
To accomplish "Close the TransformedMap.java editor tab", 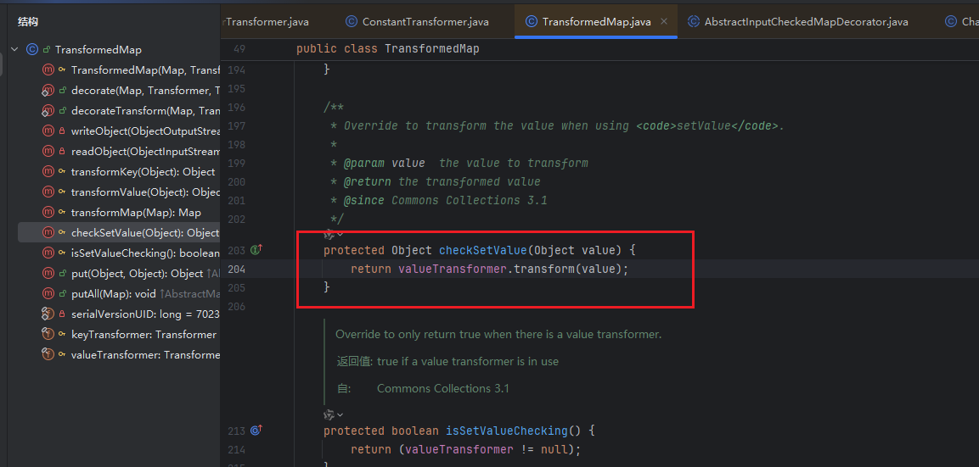I will [664, 22].
